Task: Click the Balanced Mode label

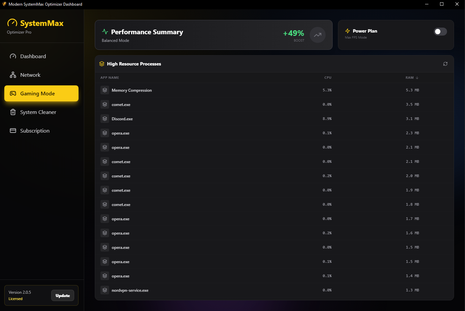Action: click(115, 41)
